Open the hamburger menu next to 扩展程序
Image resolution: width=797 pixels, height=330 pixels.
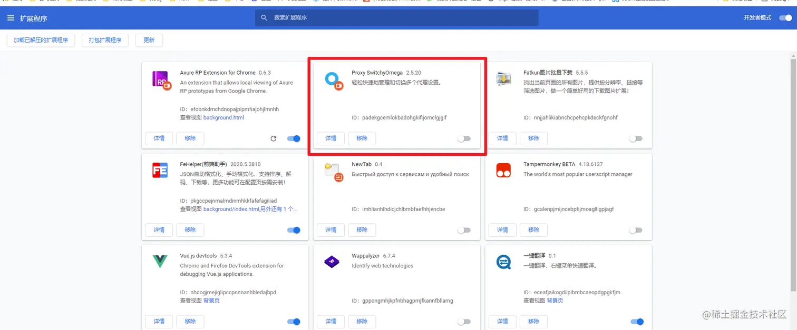click(x=11, y=18)
